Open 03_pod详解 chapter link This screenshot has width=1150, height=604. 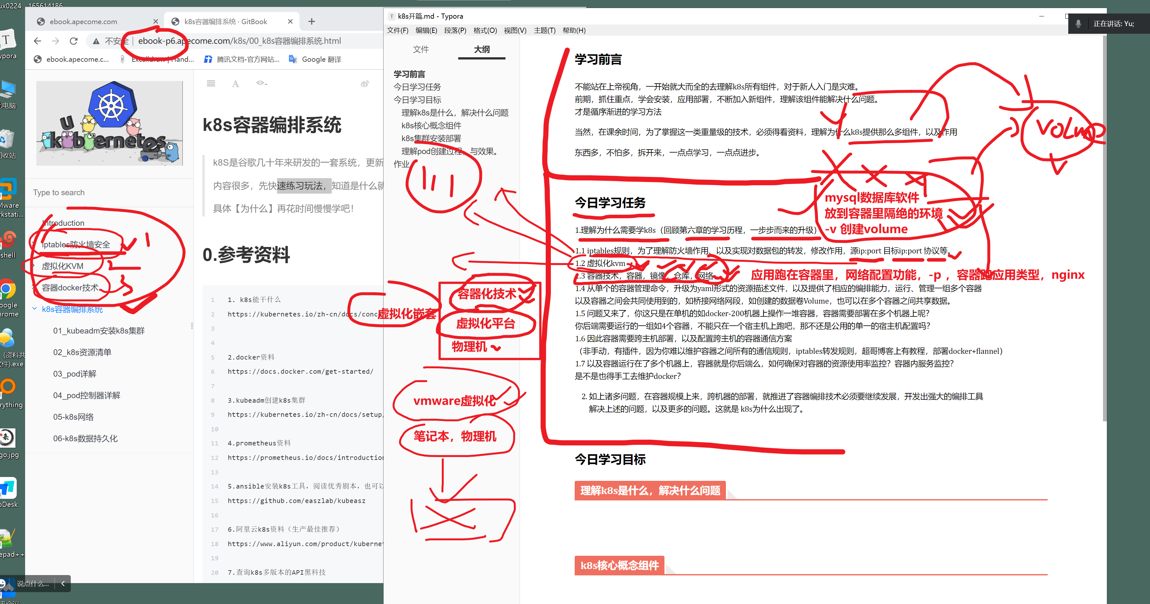(75, 374)
